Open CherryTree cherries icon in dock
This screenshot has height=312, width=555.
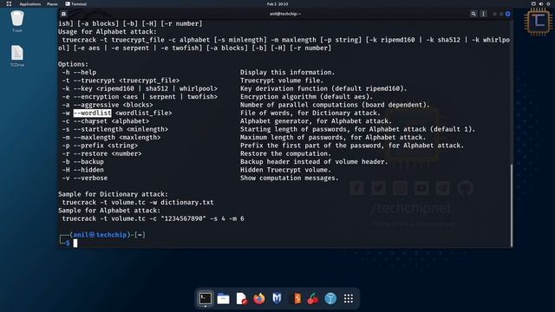(x=313, y=298)
